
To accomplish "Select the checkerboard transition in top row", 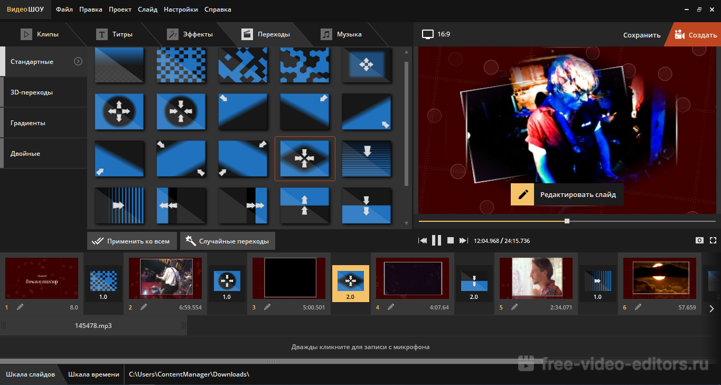I will (x=181, y=64).
